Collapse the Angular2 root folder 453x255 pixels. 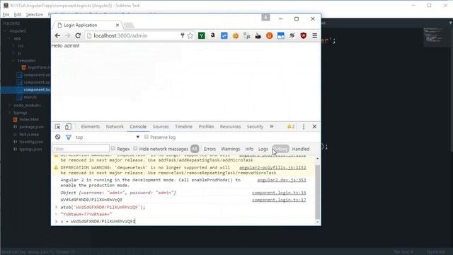(x=6, y=30)
